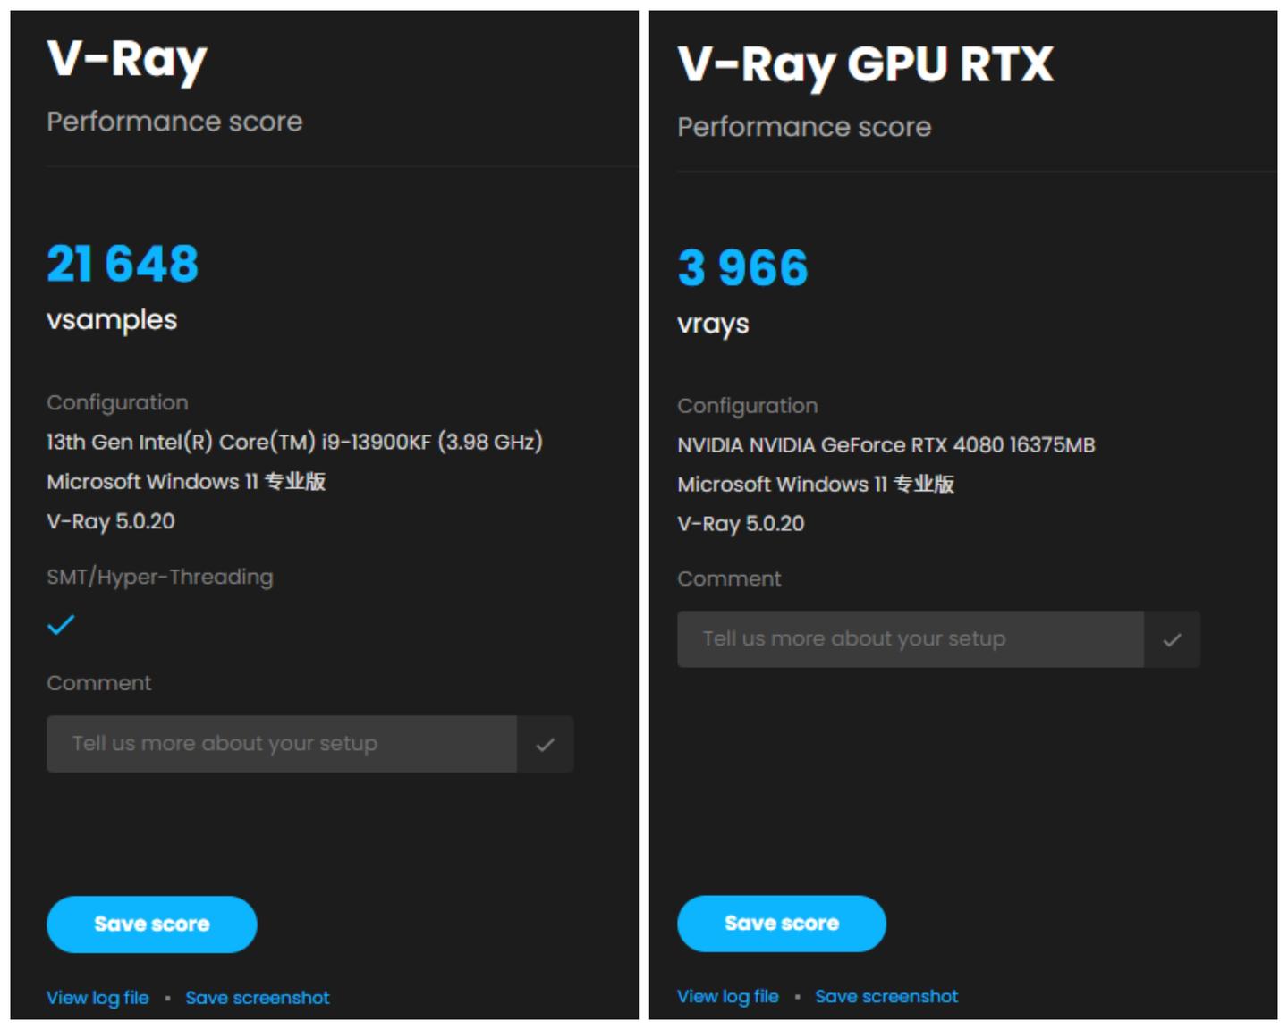Open View log file in GPU RTX panel

point(727,996)
